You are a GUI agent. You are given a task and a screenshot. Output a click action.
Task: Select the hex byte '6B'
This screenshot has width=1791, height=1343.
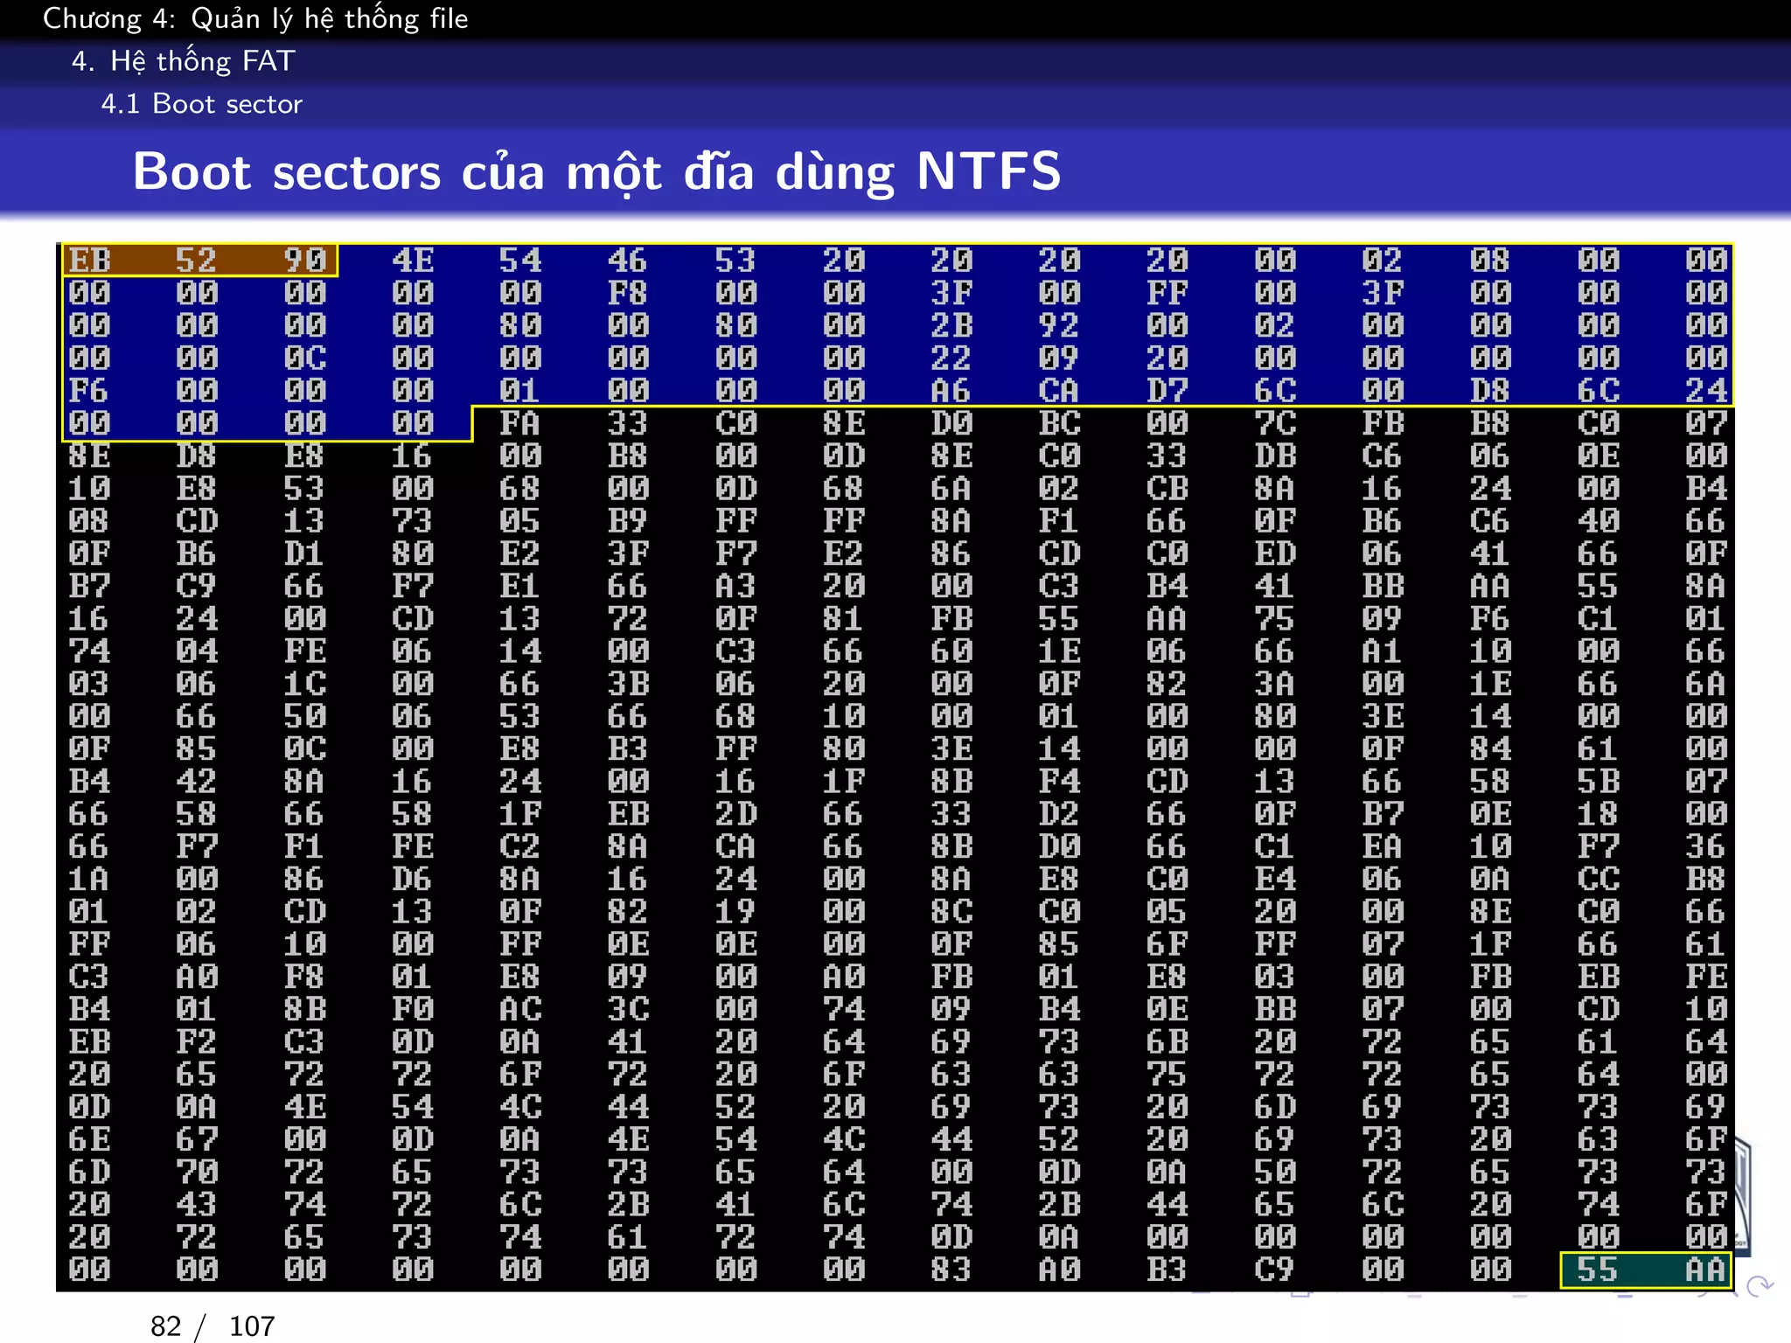click(1167, 1042)
